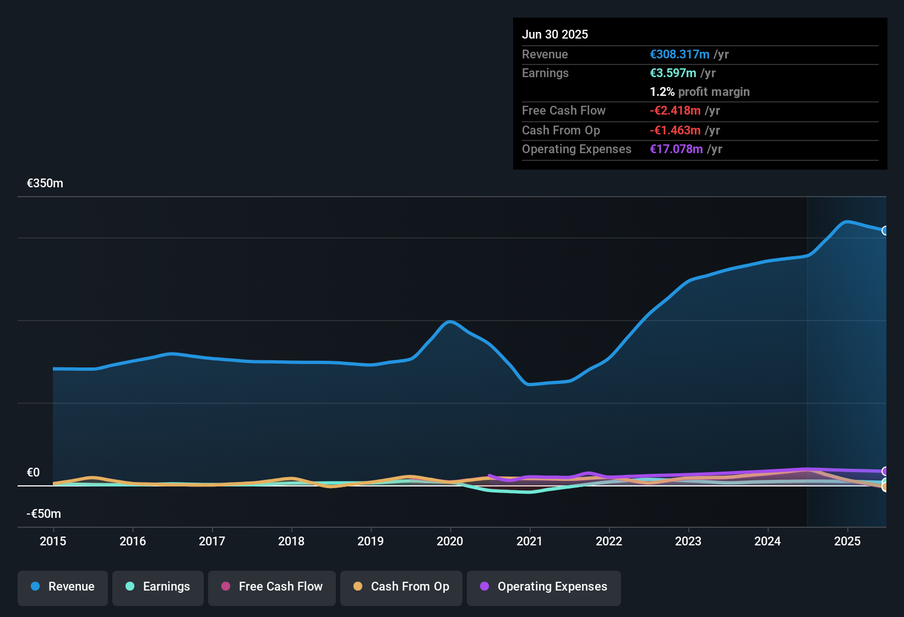Viewport: 904px width, 617px height.
Task: Click the orange Cash From Op endpoint marker
Action: pyautogui.click(x=885, y=488)
